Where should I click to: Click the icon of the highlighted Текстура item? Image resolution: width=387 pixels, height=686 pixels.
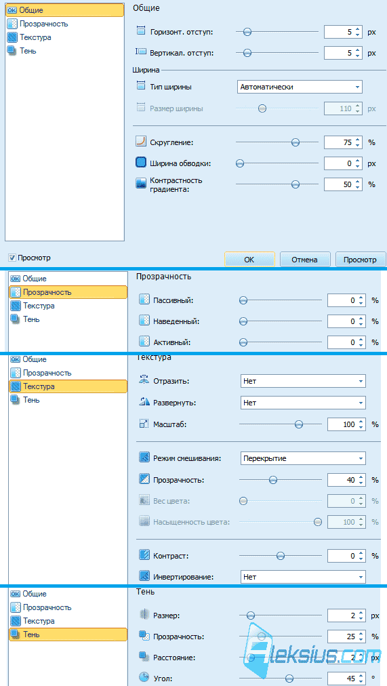(x=16, y=386)
